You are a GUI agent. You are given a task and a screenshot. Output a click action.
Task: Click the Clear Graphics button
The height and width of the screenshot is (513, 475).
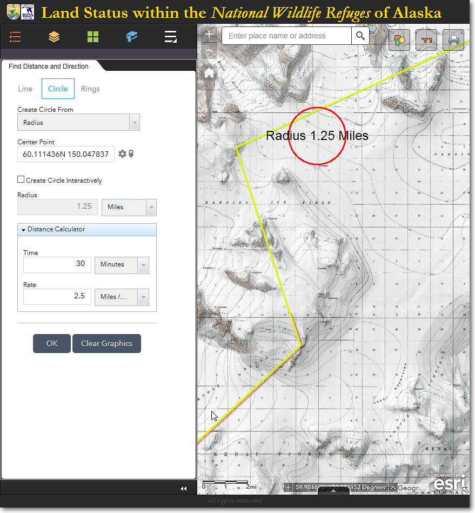[106, 344]
